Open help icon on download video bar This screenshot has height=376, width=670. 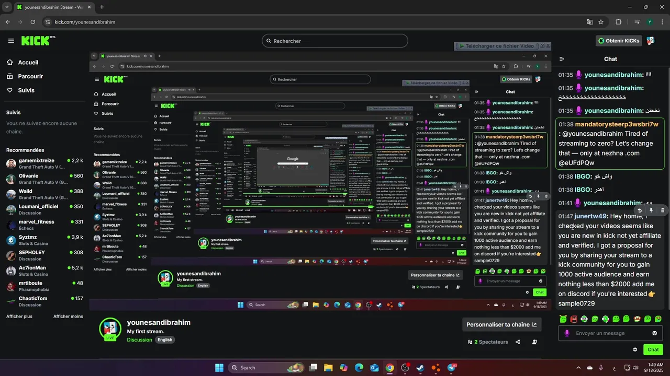(542, 46)
